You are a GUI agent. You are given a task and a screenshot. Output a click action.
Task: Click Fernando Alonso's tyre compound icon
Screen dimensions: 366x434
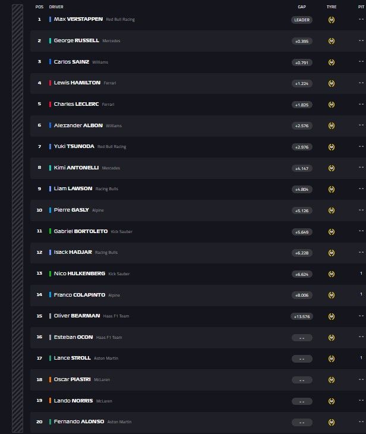click(x=332, y=422)
